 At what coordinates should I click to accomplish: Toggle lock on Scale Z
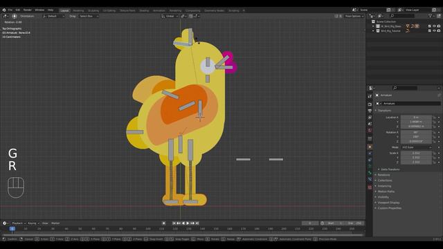pyautogui.click(x=434, y=163)
